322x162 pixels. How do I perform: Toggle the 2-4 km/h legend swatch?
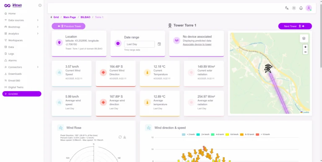[x=198, y=134]
